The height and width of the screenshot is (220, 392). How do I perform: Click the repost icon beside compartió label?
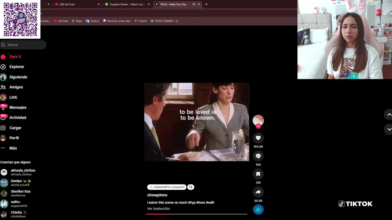[x=190, y=187]
